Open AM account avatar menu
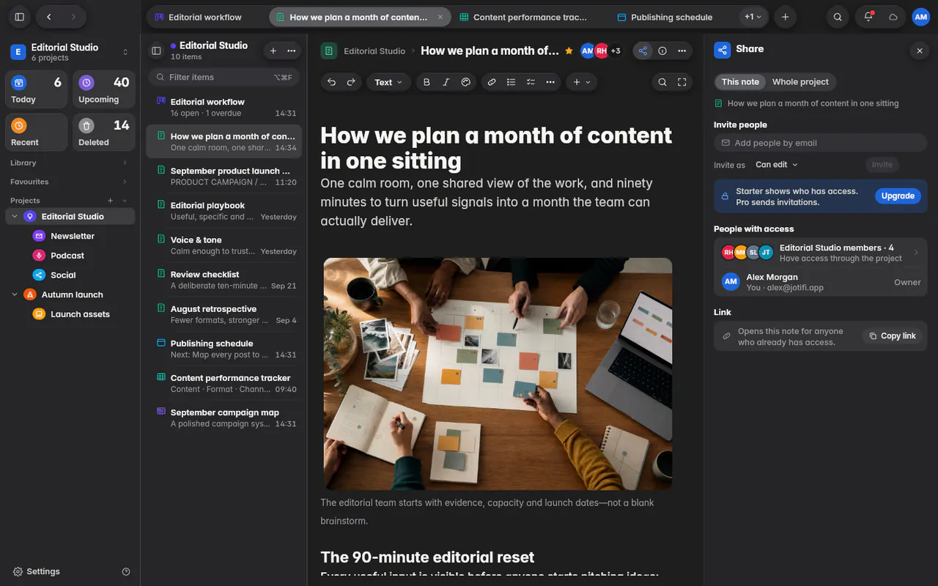This screenshot has width=938, height=586. 920,17
